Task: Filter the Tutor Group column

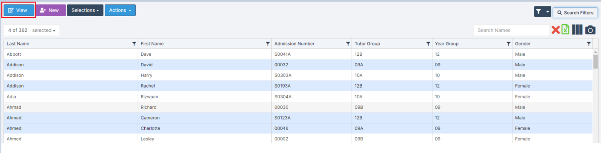Action: [428, 44]
